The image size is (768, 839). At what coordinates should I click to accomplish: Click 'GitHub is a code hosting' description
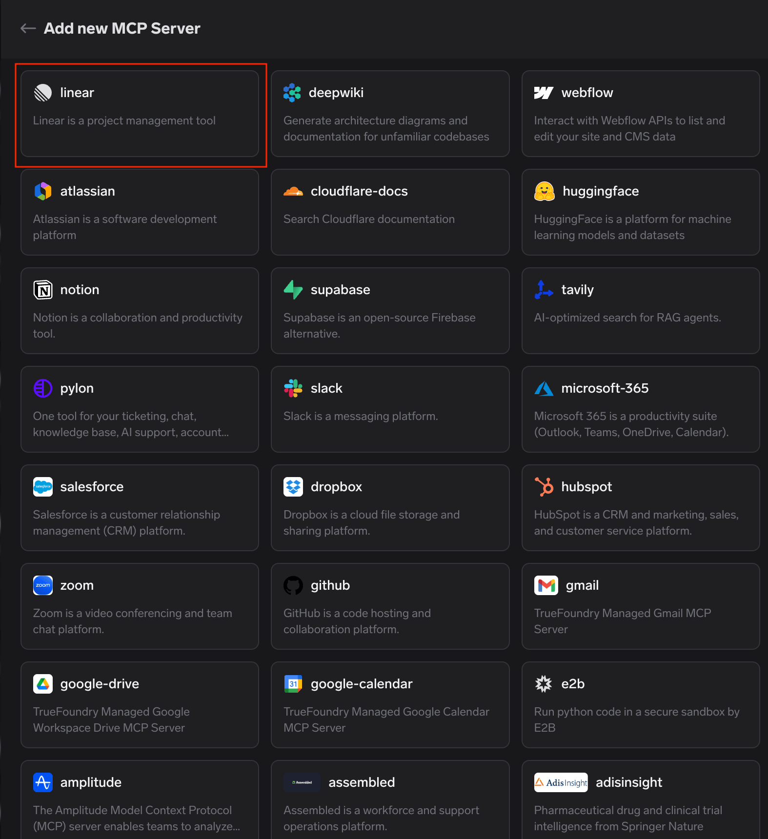click(357, 621)
